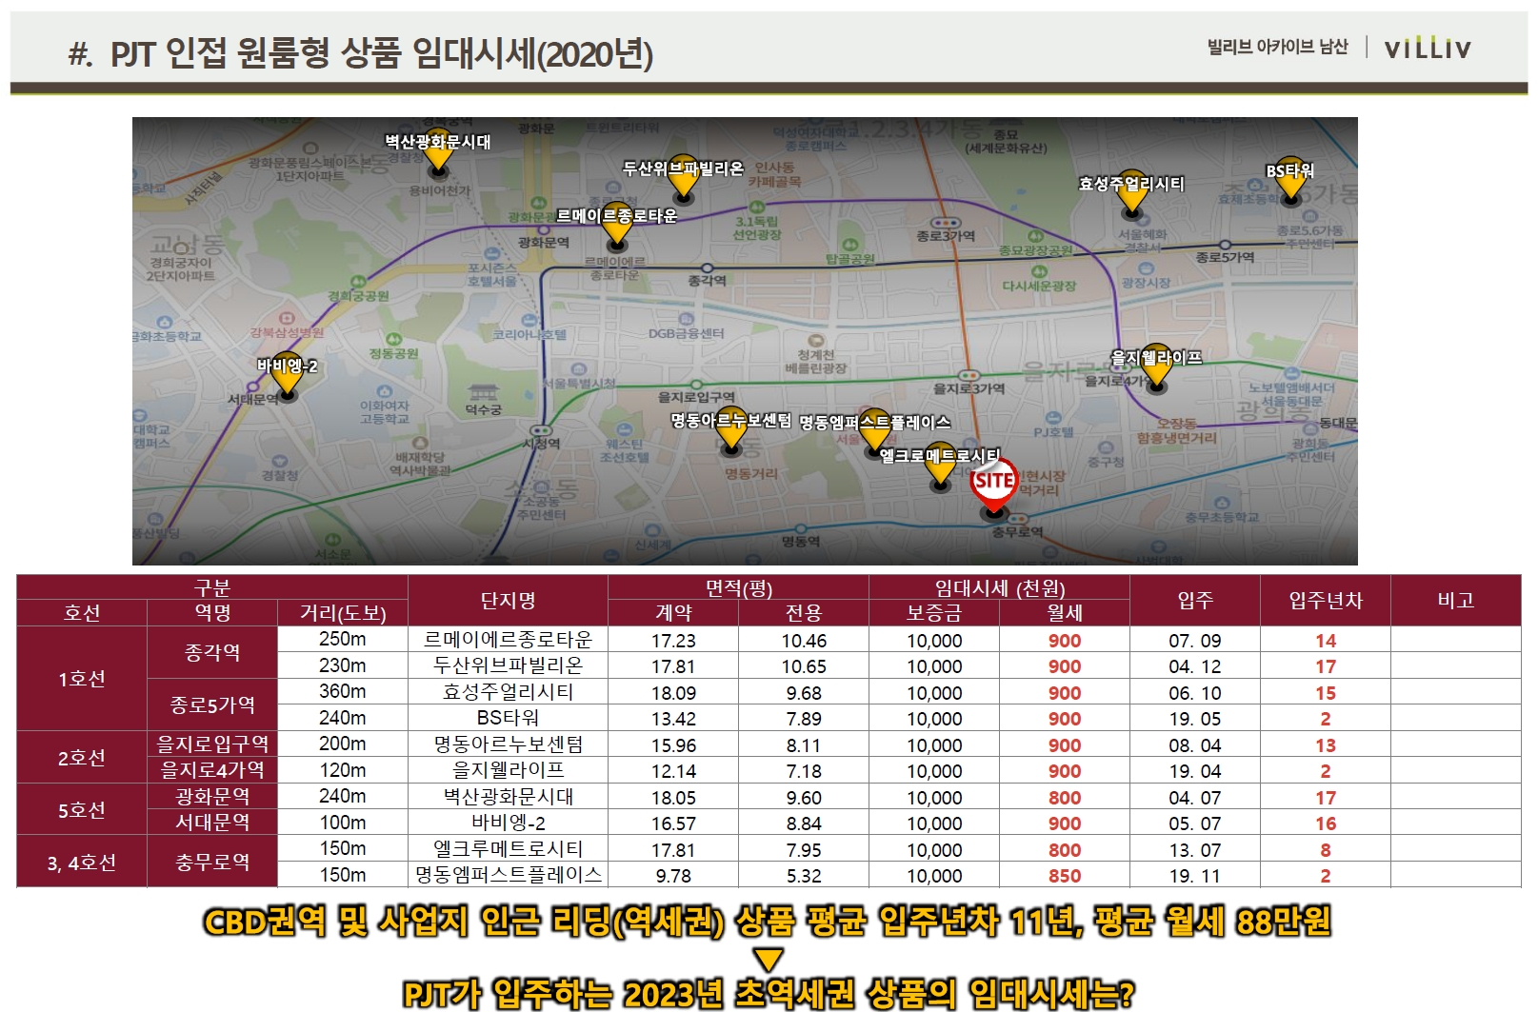Select the 광화문역 station cell

tap(212, 796)
